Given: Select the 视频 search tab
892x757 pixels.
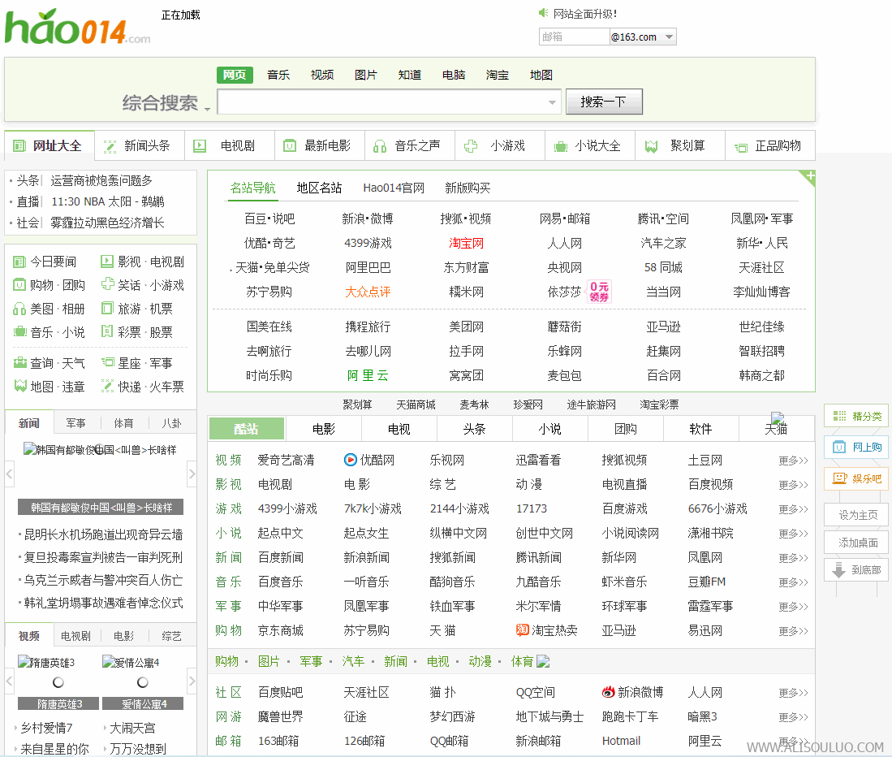Looking at the screenshot, I should coord(322,75).
